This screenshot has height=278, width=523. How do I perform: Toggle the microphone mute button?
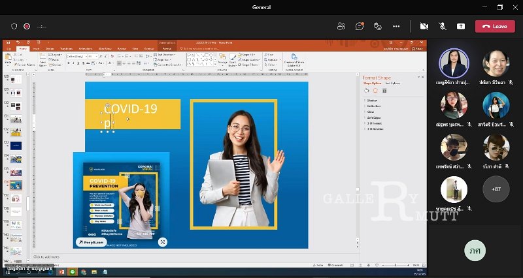(x=443, y=26)
